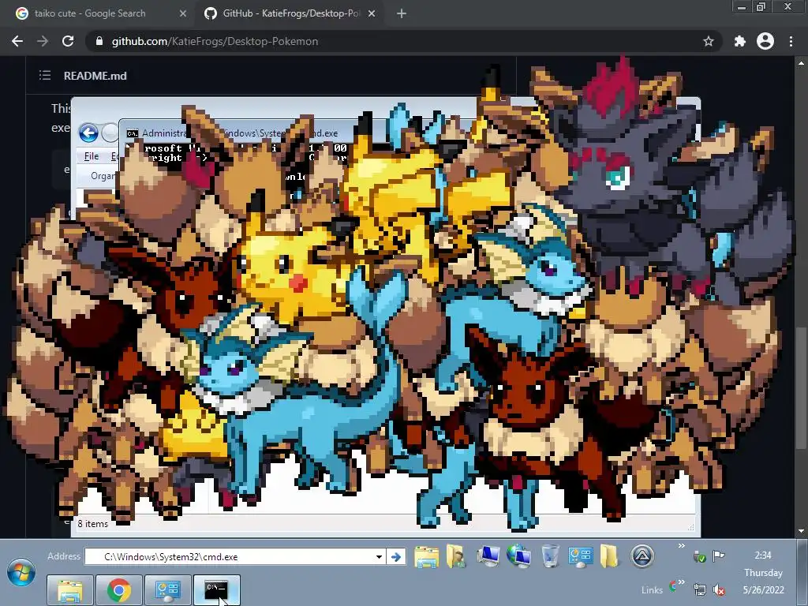Open the File menu in Explorer window
The image size is (808, 606).
tap(92, 156)
